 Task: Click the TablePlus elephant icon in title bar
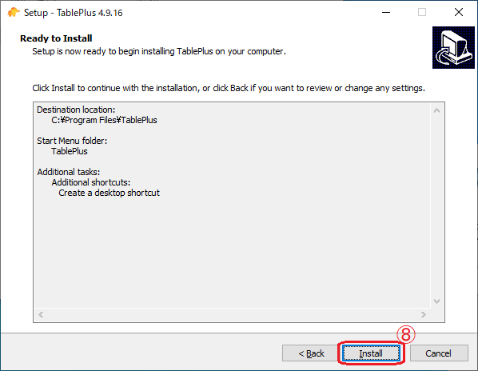coord(13,13)
